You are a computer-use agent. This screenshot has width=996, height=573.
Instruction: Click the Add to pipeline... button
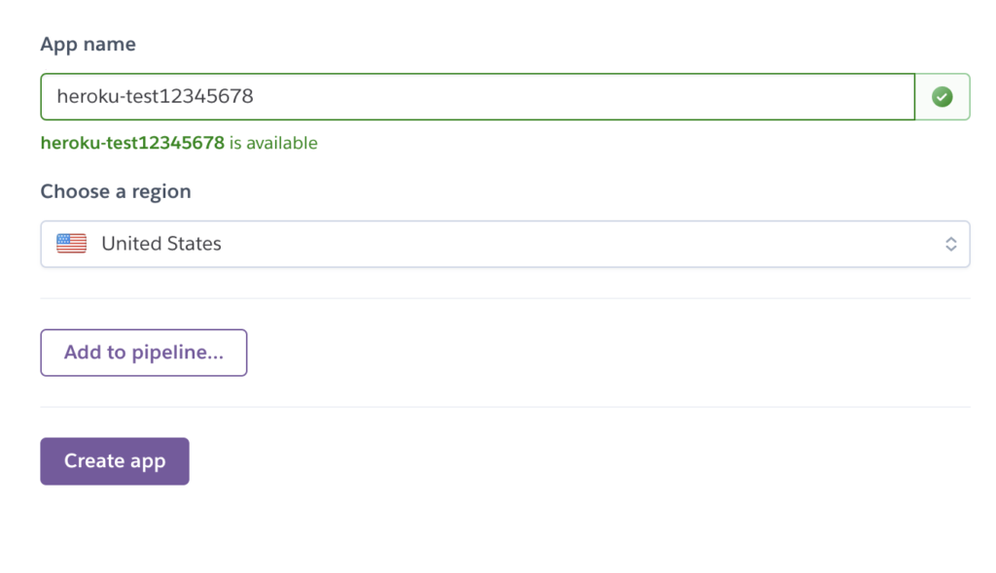coord(144,353)
